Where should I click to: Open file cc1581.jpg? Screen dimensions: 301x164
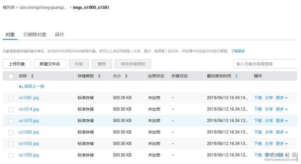coord(29,98)
